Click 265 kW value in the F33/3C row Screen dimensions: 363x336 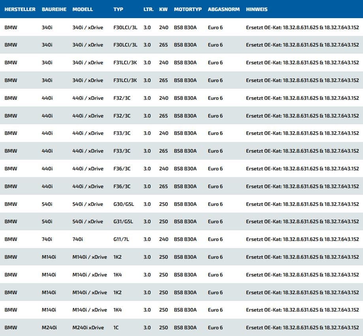pyautogui.click(x=164, y=151)
